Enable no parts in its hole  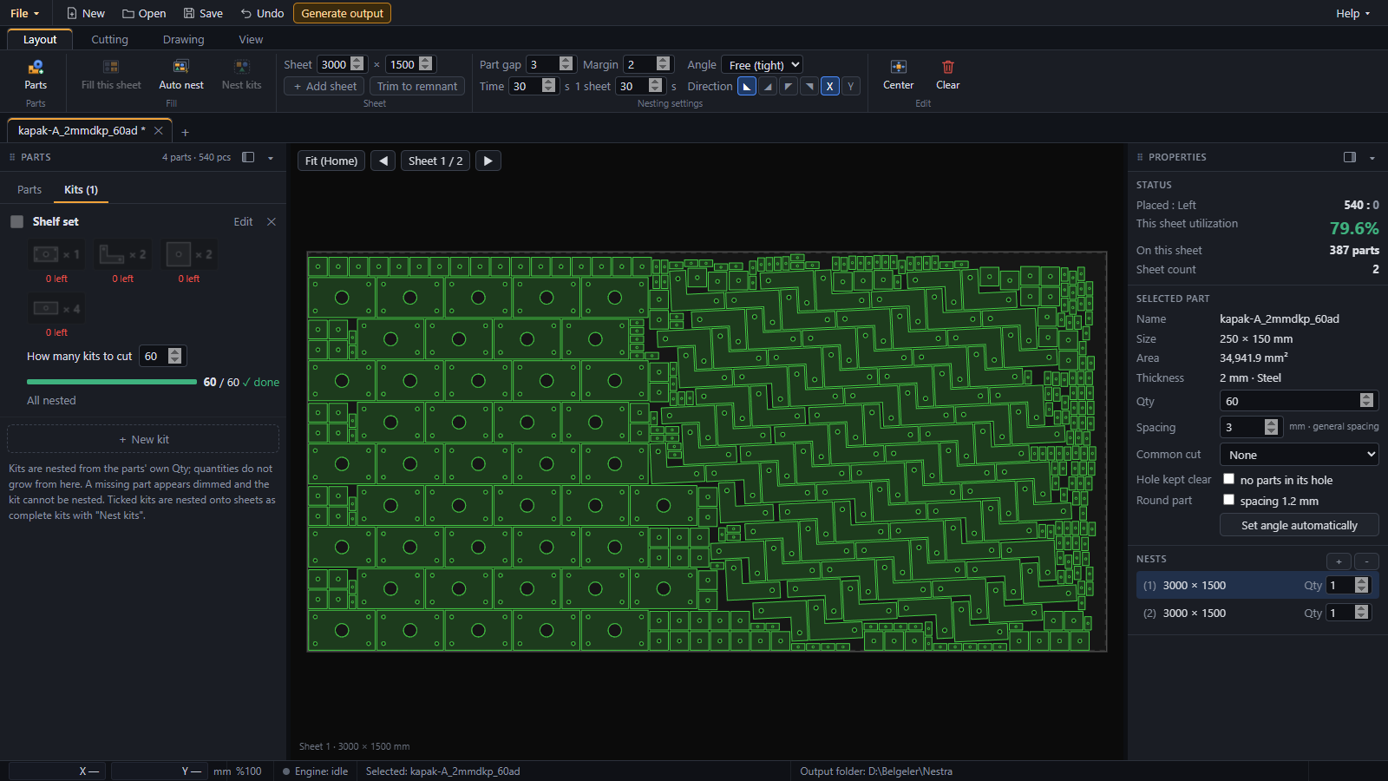1228,479
